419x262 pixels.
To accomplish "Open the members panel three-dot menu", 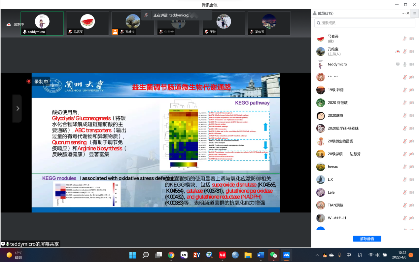I will point(403,13).
